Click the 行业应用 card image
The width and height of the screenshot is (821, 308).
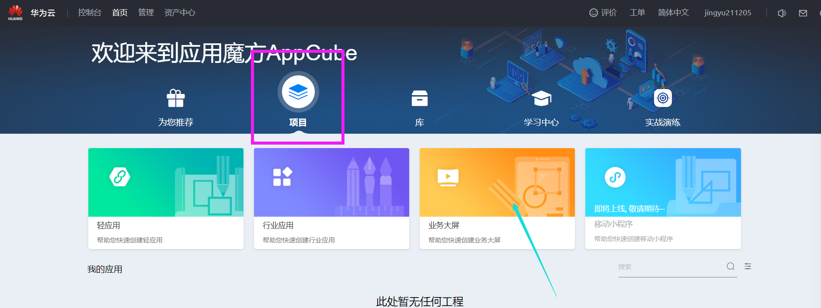coord(331,182)
